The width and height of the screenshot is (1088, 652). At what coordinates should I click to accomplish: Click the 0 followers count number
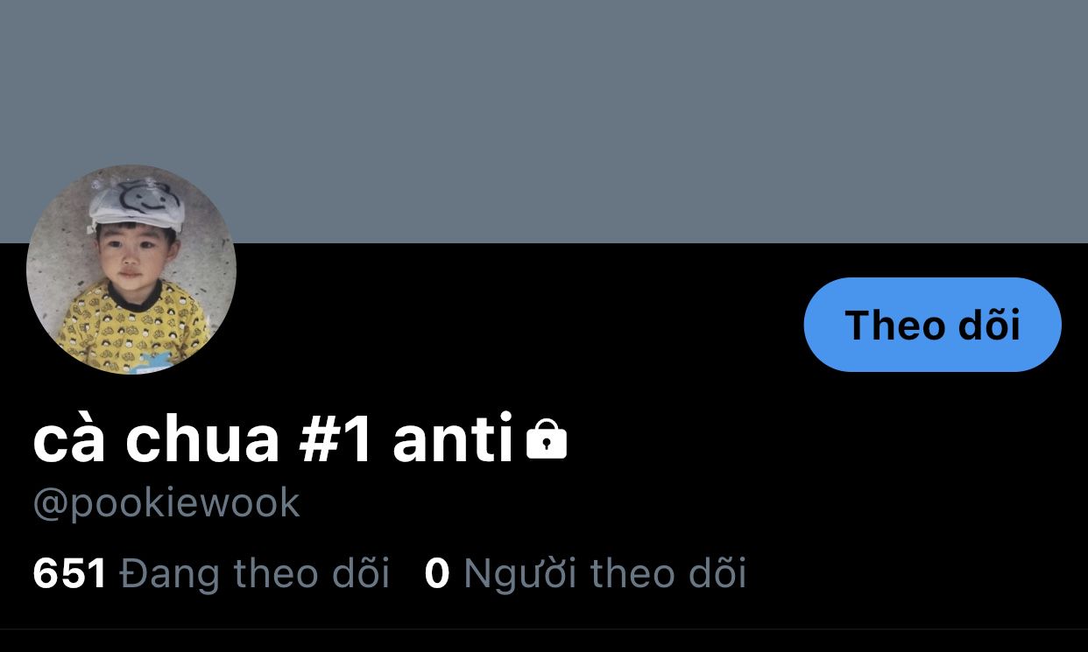437,574
